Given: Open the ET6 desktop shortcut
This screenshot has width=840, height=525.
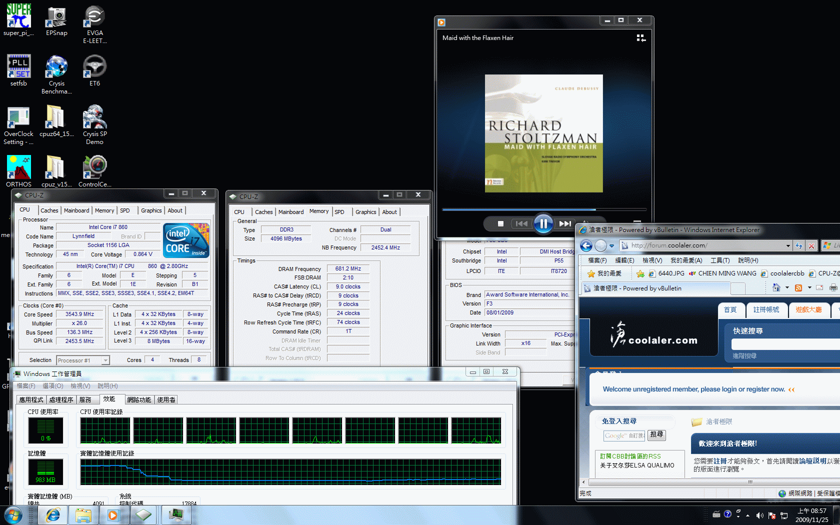Looking at the screenshot, I should (94, 70).
